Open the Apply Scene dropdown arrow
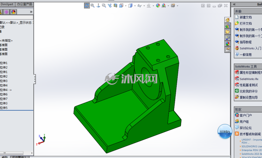The width and height of the screenshot is (262, 158). (168, 6)
